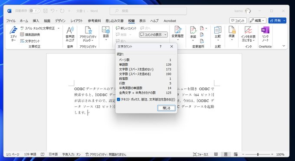Switch to the Mailings (差し込み文書) tab

[x=115, y=21]
